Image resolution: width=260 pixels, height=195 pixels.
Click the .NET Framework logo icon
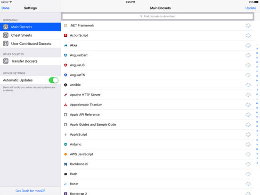coord(65,25)
